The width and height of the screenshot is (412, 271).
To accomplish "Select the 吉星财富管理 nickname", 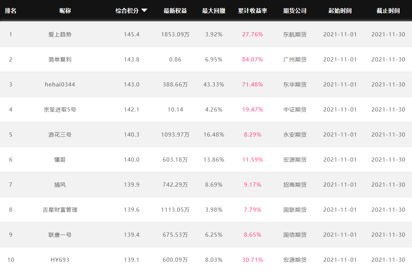I will (x=60, y=210).
